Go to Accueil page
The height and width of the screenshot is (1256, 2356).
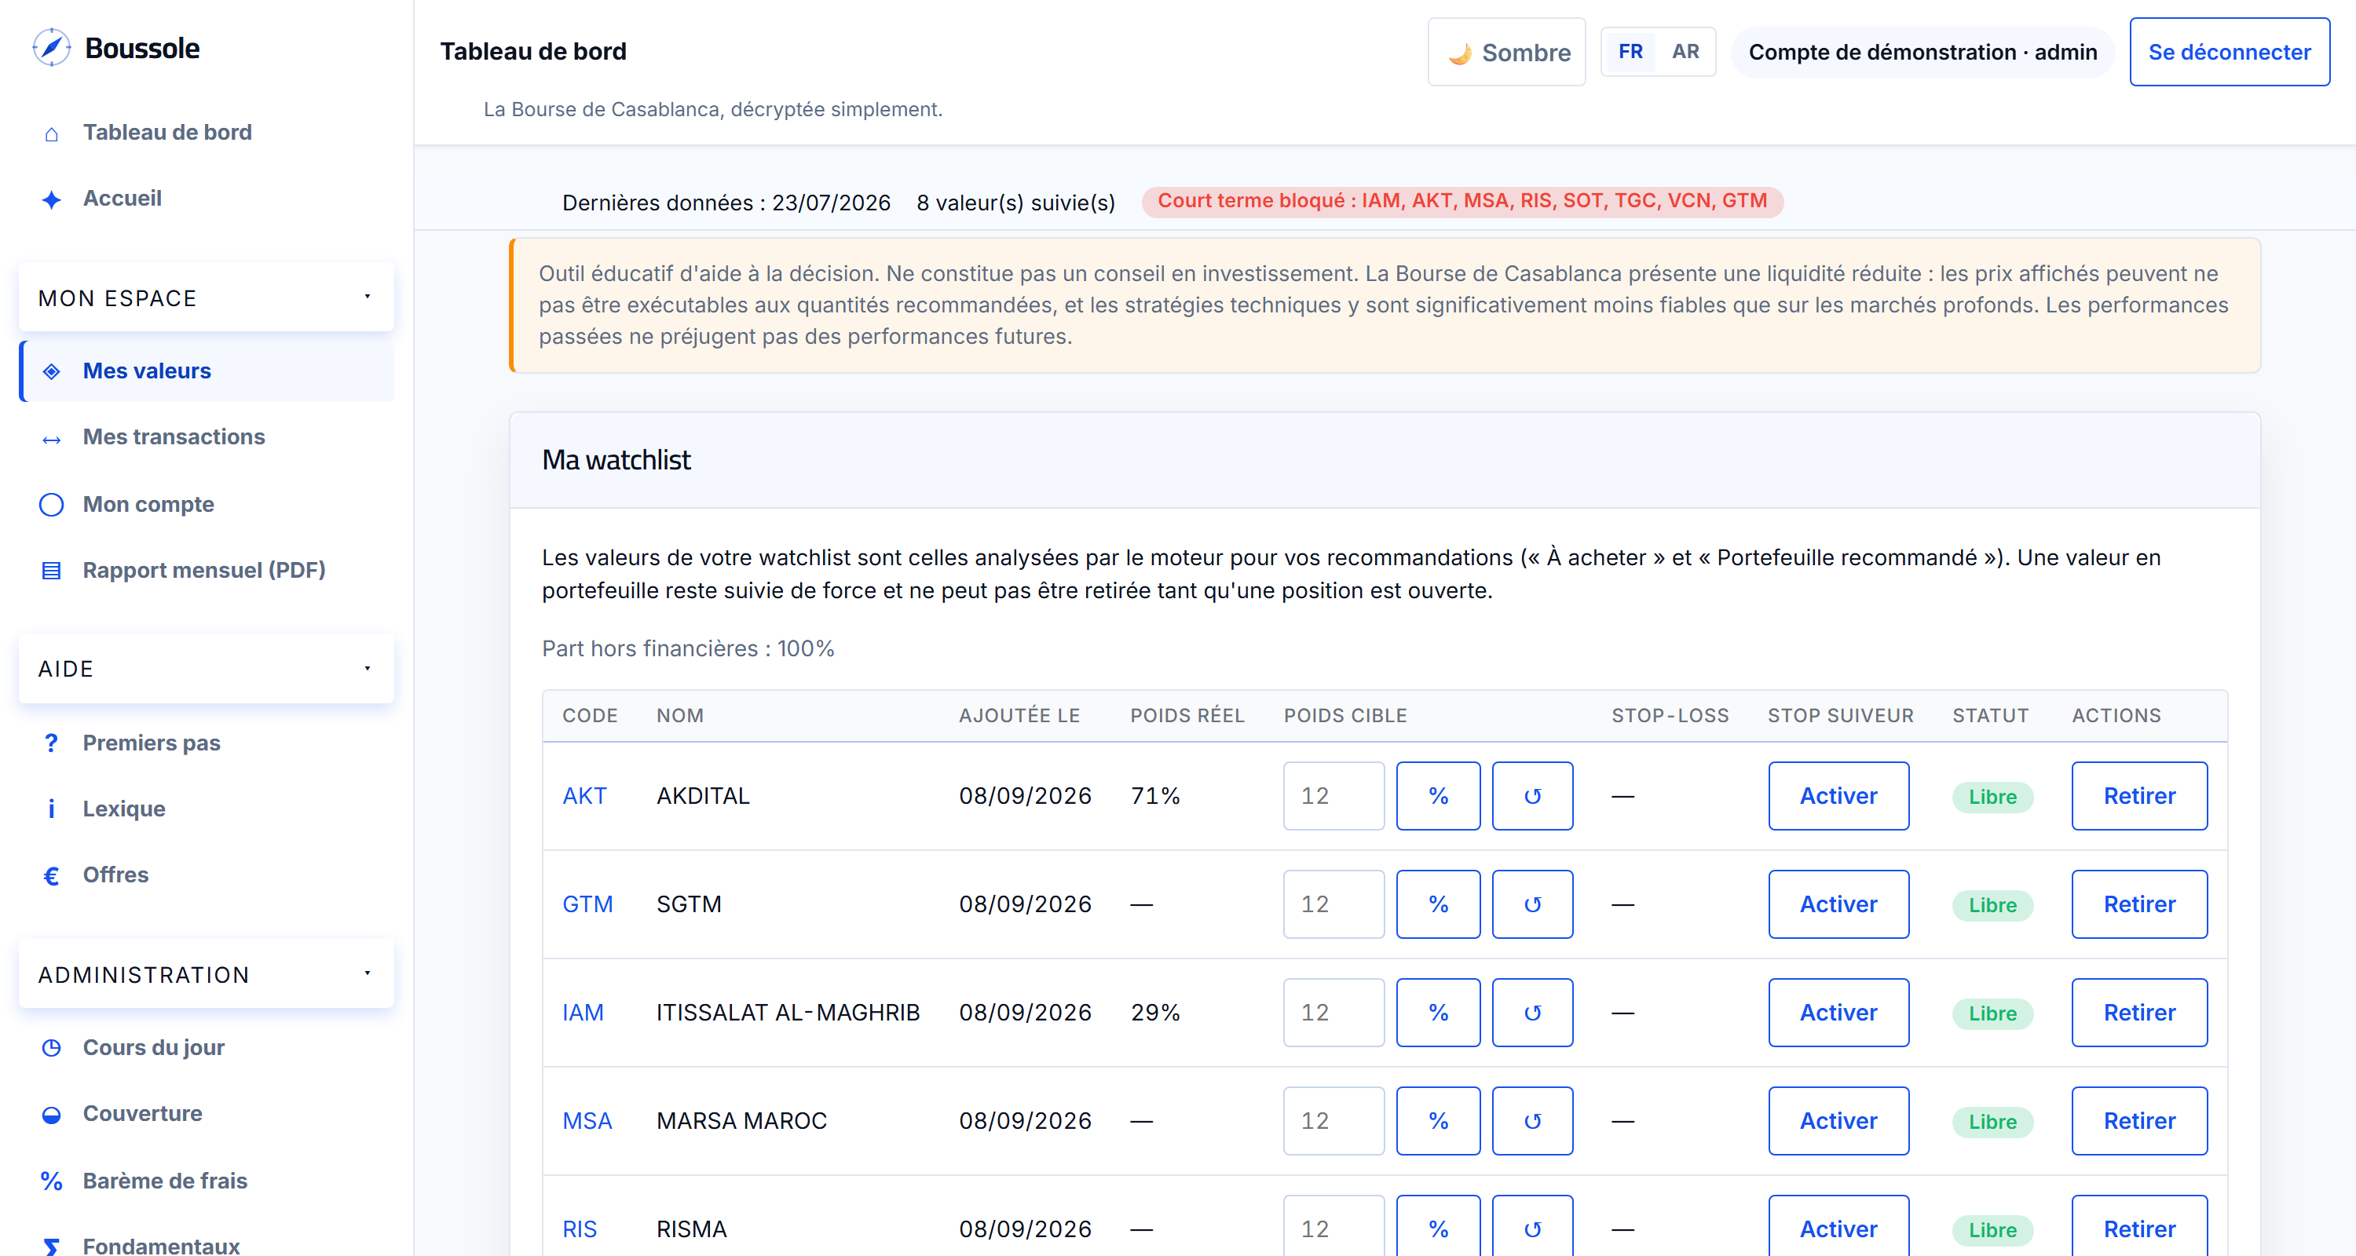pos(206,199)
